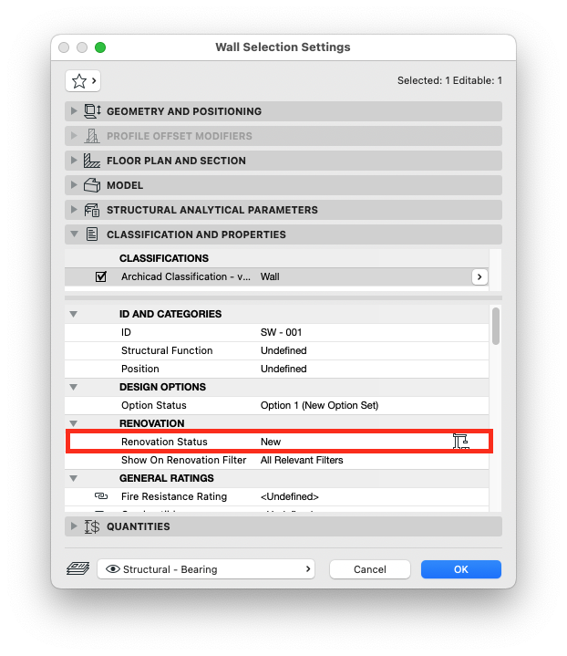Expand the Floor Plan and Section panel
Image resolution: width=567 pixels, height=656 pixels.
(x=74, y=161)
